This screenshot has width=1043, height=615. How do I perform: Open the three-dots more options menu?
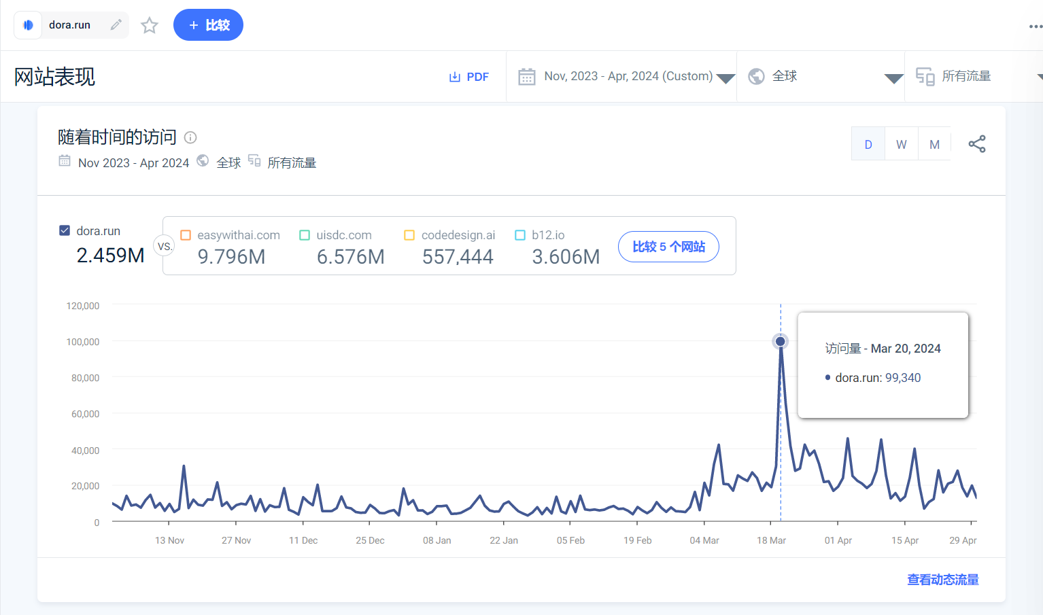(1035, 27)
